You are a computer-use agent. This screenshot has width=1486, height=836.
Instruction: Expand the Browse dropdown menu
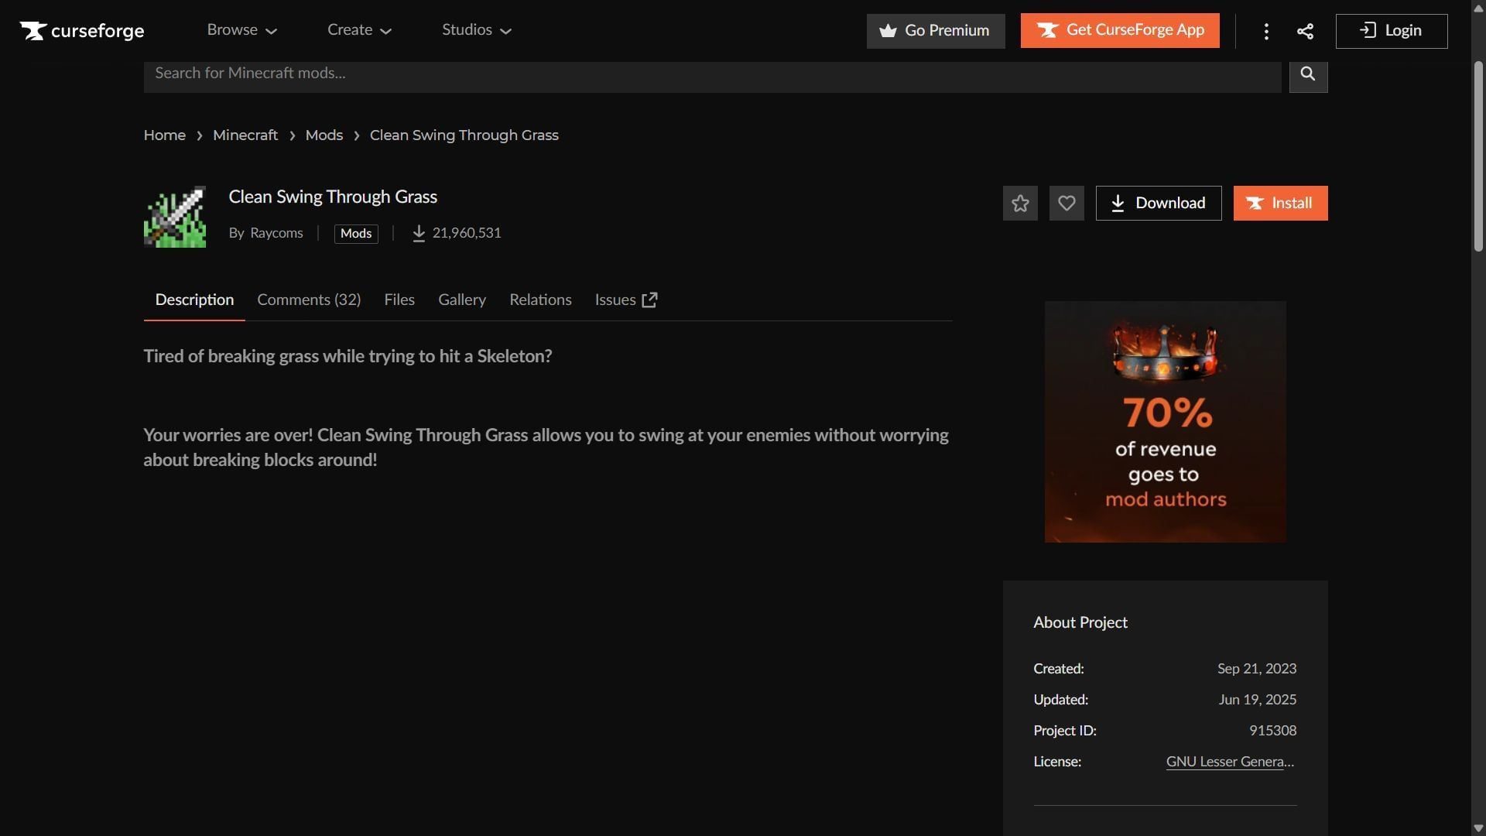[241, 30]
